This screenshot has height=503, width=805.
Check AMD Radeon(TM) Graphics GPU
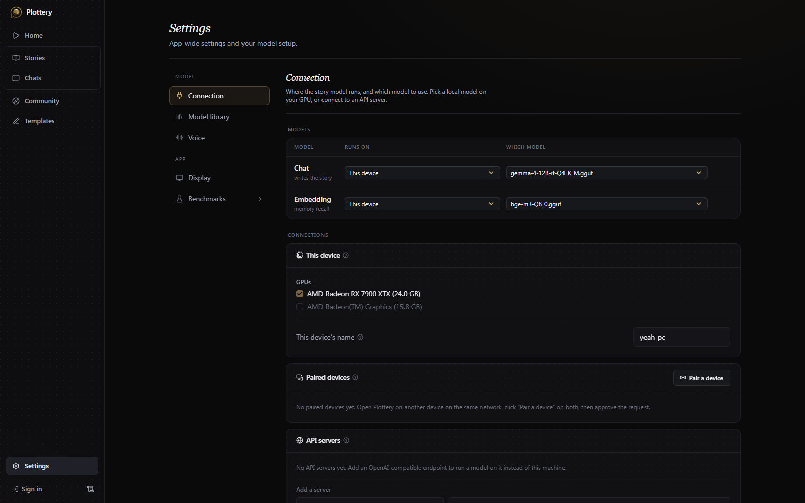coord(300,307)
